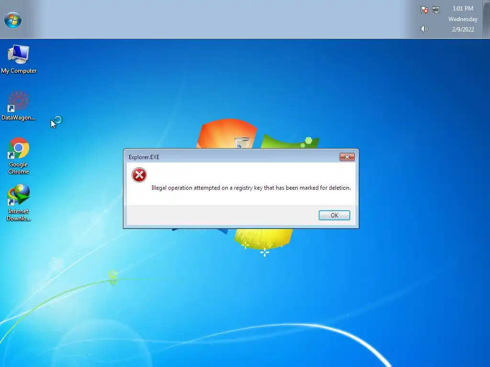Image resolution: width=490 pixels, height=367 pixels.
Task: Click the Explorer.EXE dialog title bar
Action: (231, 157)
